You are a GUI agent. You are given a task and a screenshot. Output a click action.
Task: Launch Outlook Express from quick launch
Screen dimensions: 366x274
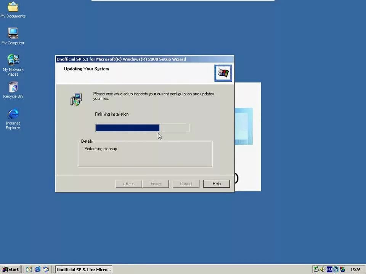click(46, 269)
